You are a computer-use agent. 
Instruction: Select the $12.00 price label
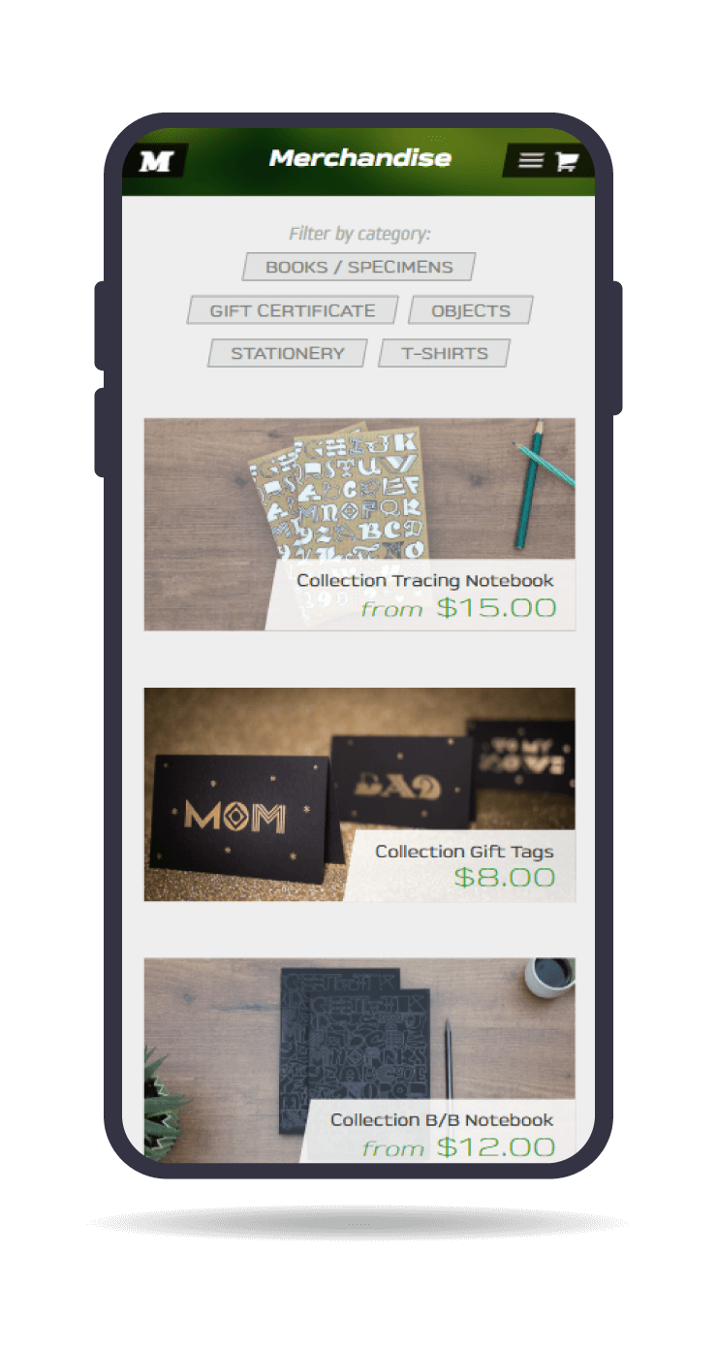tap(496, 1147)
